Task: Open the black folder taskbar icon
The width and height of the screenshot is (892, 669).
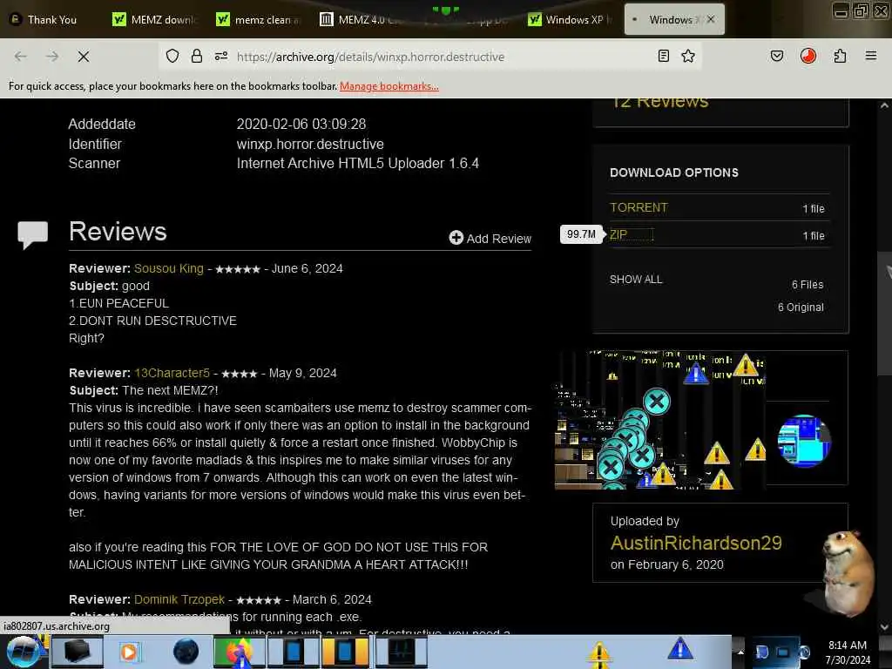Action: [77, 652]
